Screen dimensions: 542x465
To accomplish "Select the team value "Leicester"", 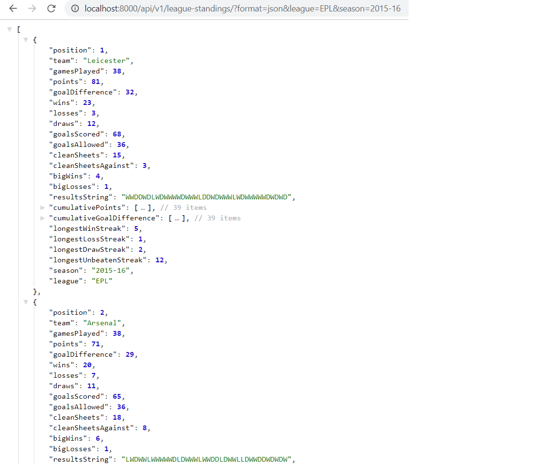I will point(106,61).
